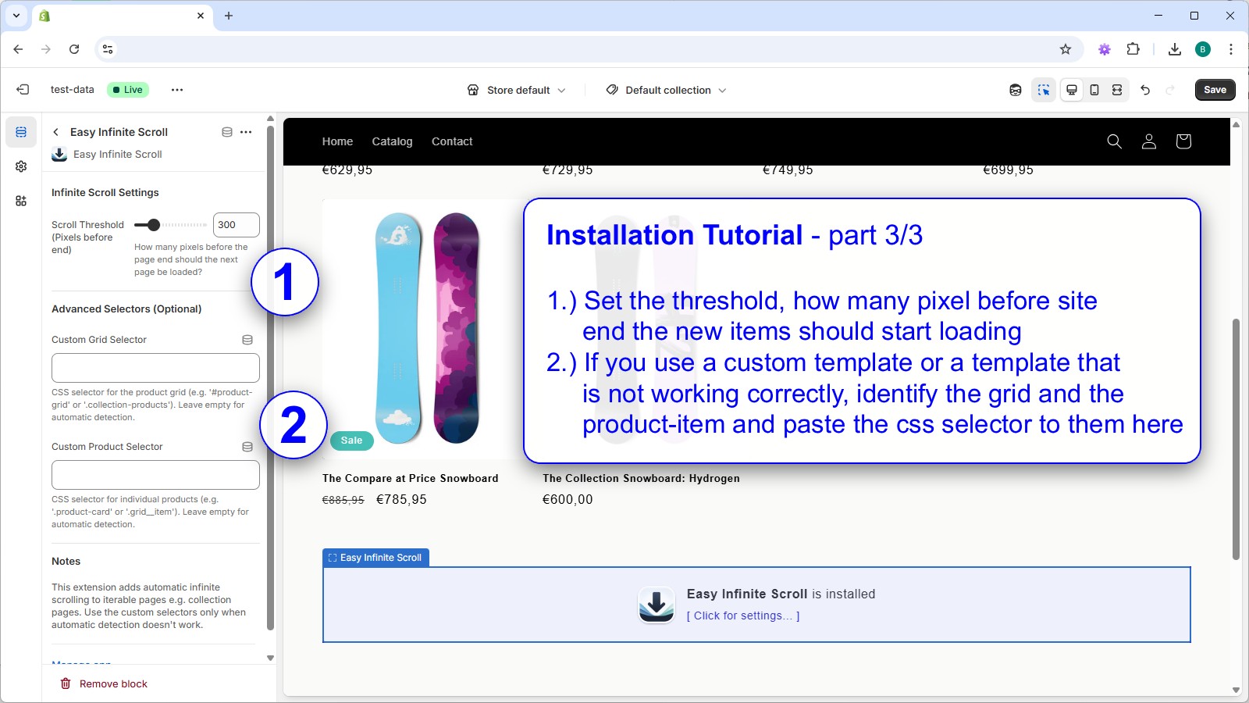The width and height of the screenshot is (1249, 703).
Task: Remove the Easy Infinite Scroll block
Action: pos(105,683)
